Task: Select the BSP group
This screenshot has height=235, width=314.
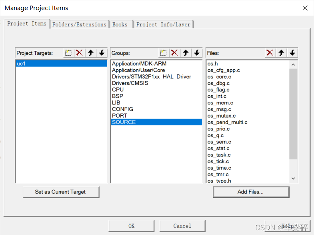Action: point(156,96)
